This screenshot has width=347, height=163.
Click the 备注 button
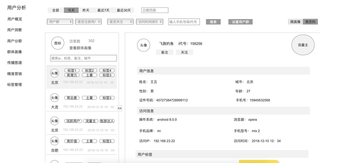[164, 52]
